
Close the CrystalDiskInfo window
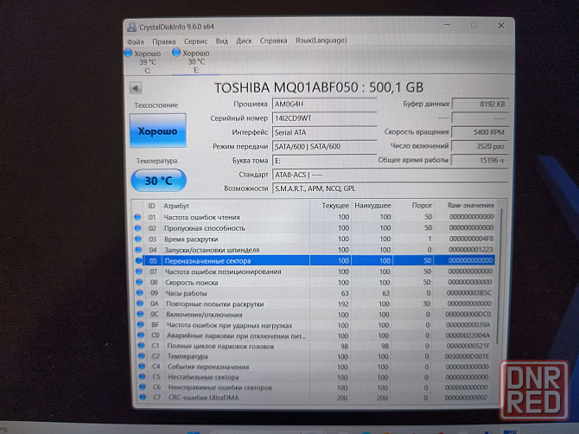501,25
